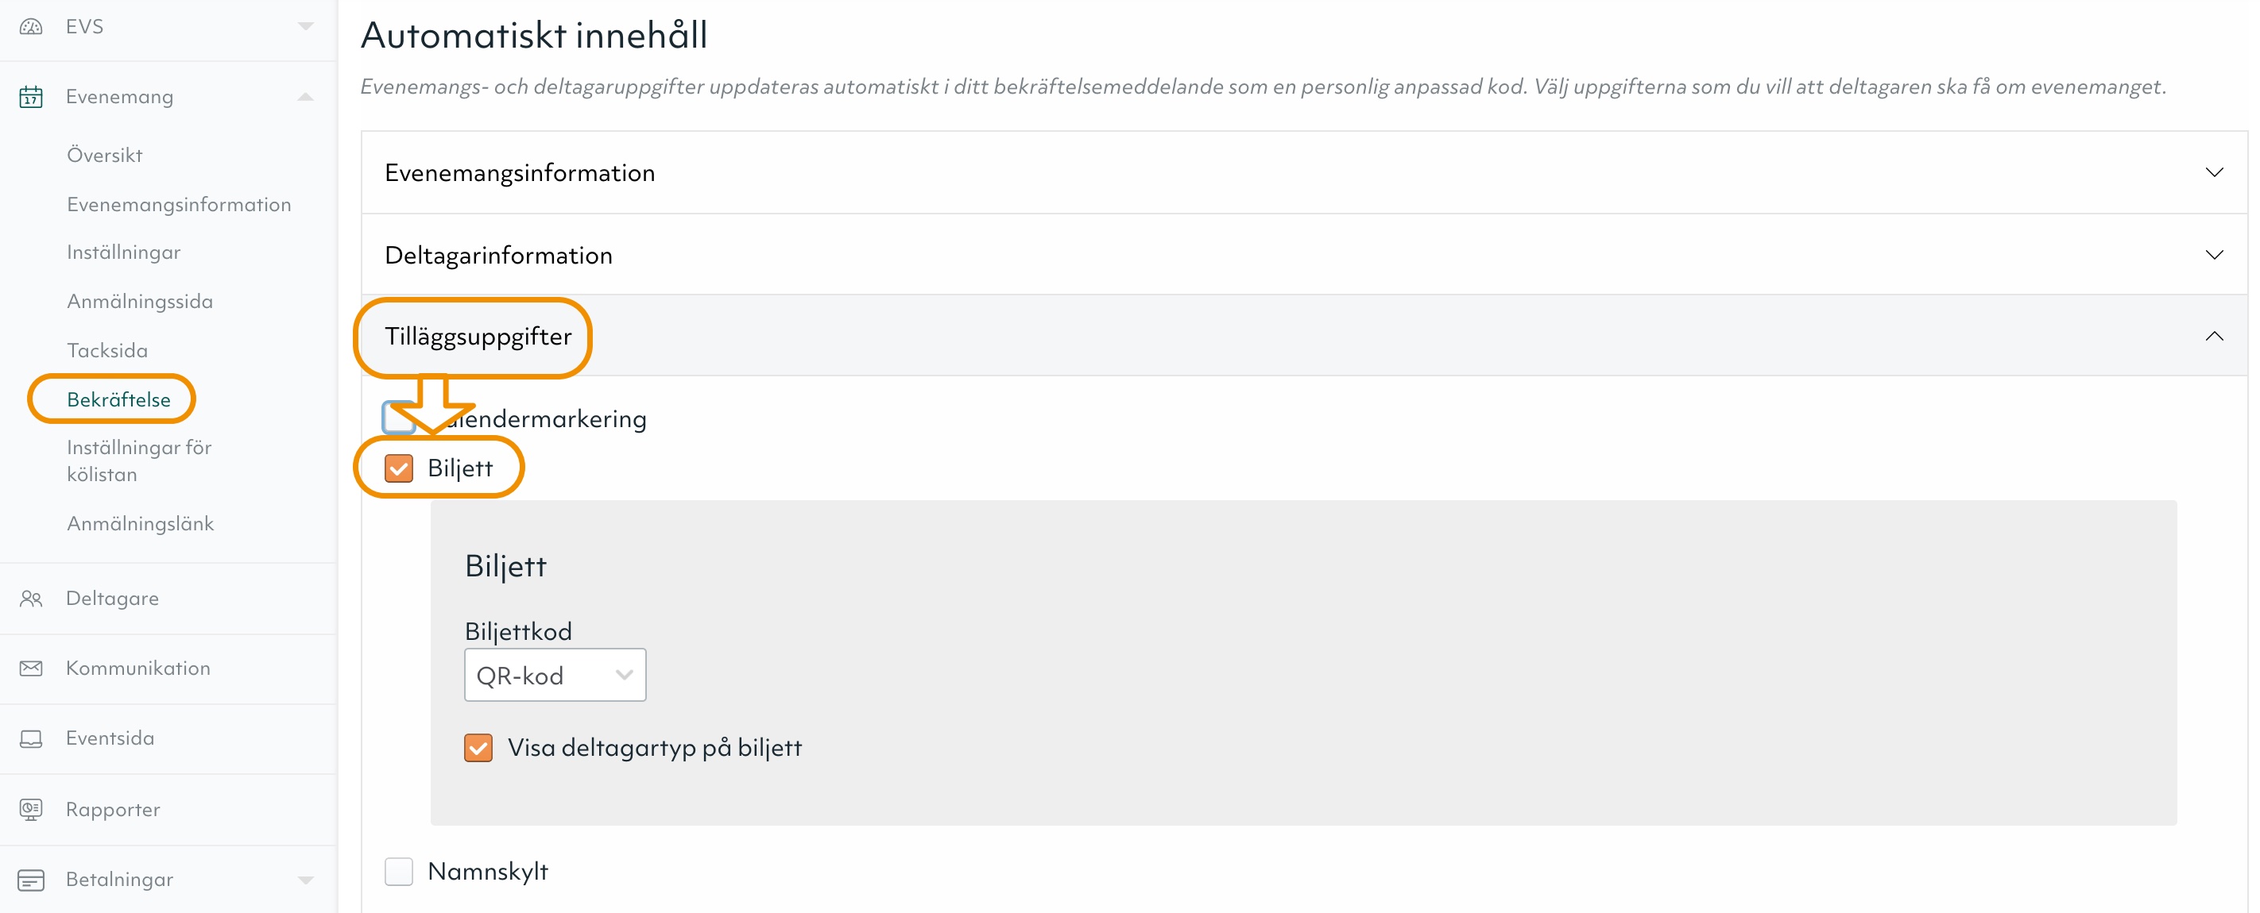
Task: Open Bekräftelse in the sidebar
Action: [118, 399]
